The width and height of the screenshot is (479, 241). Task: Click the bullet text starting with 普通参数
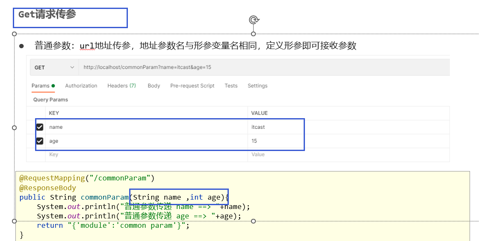coord(195,46)
